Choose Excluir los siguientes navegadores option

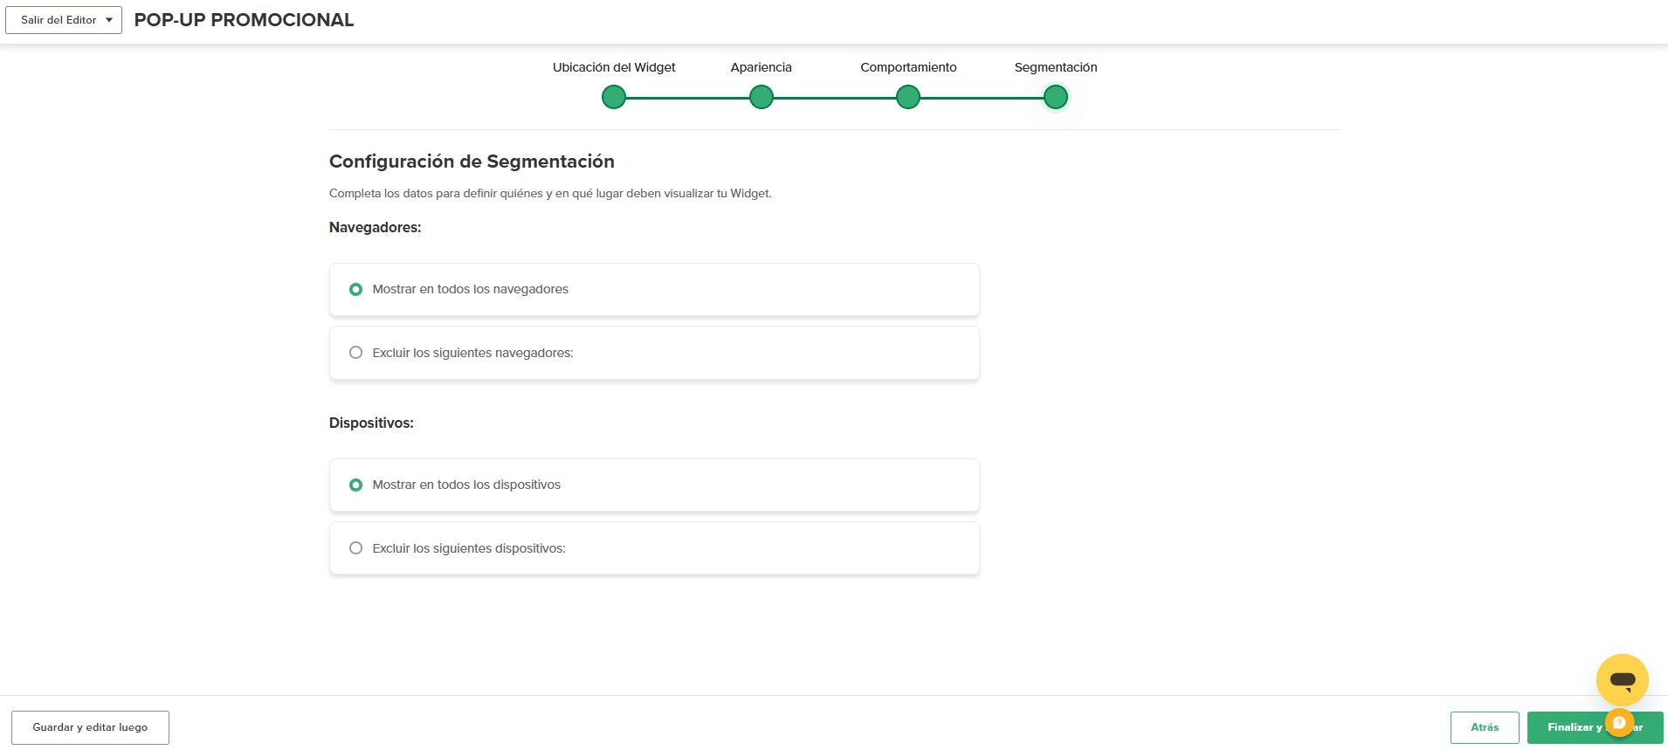point(356,353)
